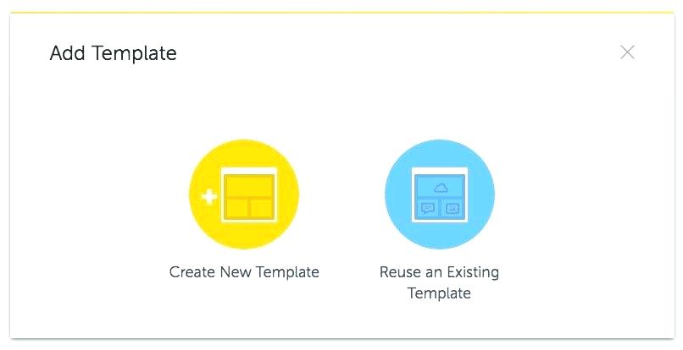Click bottom-right cell of yellow layout grid
The width and height of the screenshot is (683, 350).
point(261,206)
